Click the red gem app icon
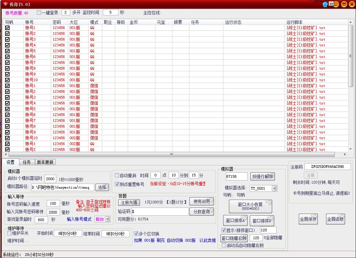Image resolution: width=356 pixels, height=258 pixels. coord(4,4)
